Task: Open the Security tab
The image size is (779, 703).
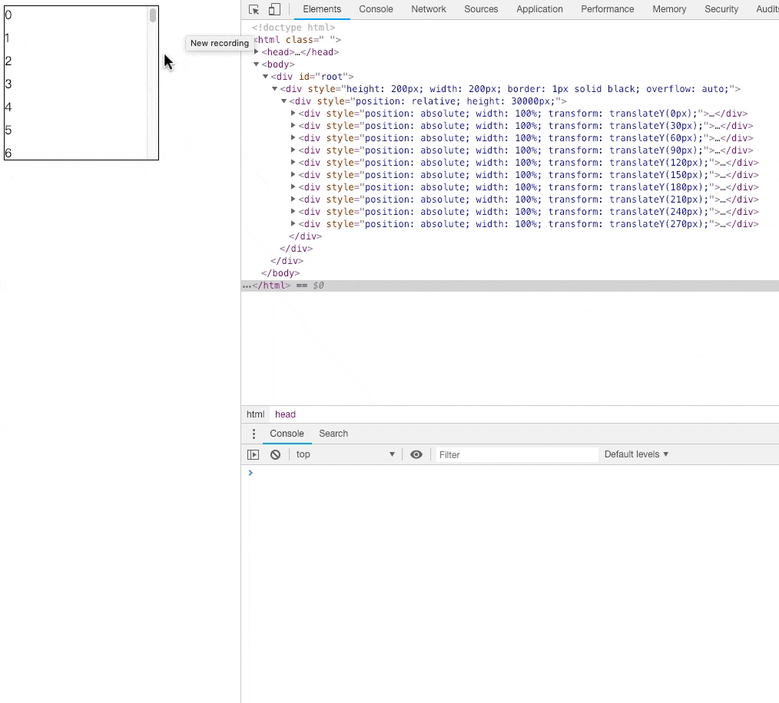Action: (721, 9)
